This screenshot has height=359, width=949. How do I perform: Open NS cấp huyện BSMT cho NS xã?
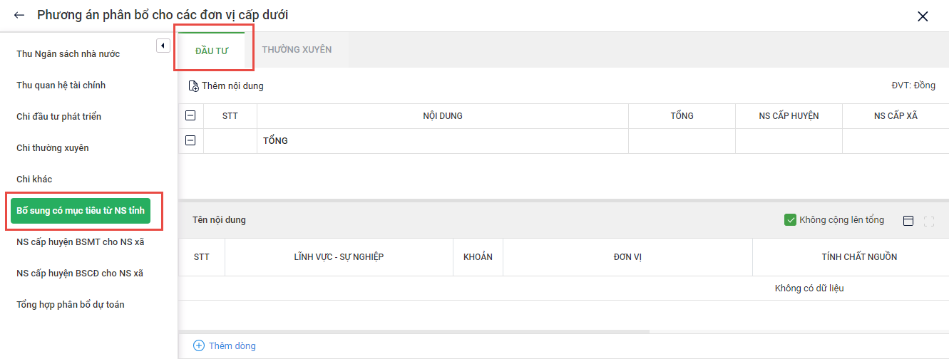[81, 242]
